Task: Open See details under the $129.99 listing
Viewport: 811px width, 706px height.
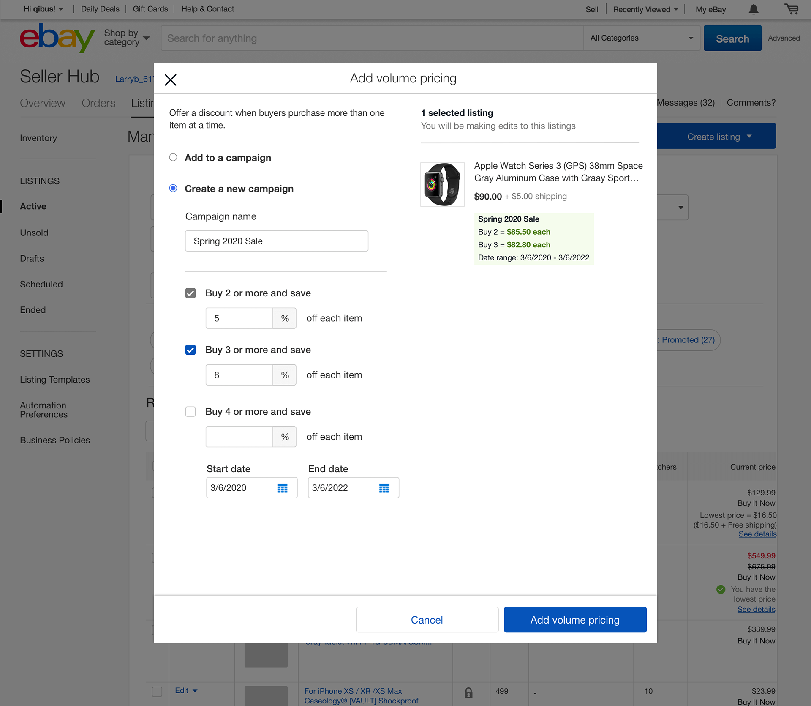Action: (757, 534)
